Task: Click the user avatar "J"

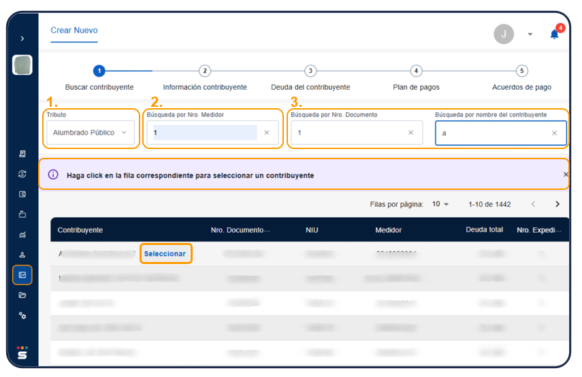Action: (504, 34)
